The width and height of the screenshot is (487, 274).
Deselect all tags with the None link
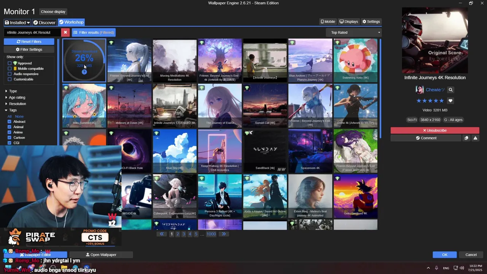pyautogui.click(x=19, y=116)
